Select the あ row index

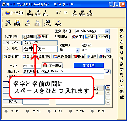122,31
